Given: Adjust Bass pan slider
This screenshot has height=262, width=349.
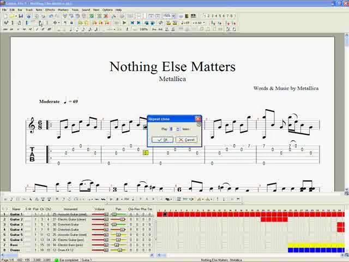Looking at the screenshot, I should click(118, 245).
